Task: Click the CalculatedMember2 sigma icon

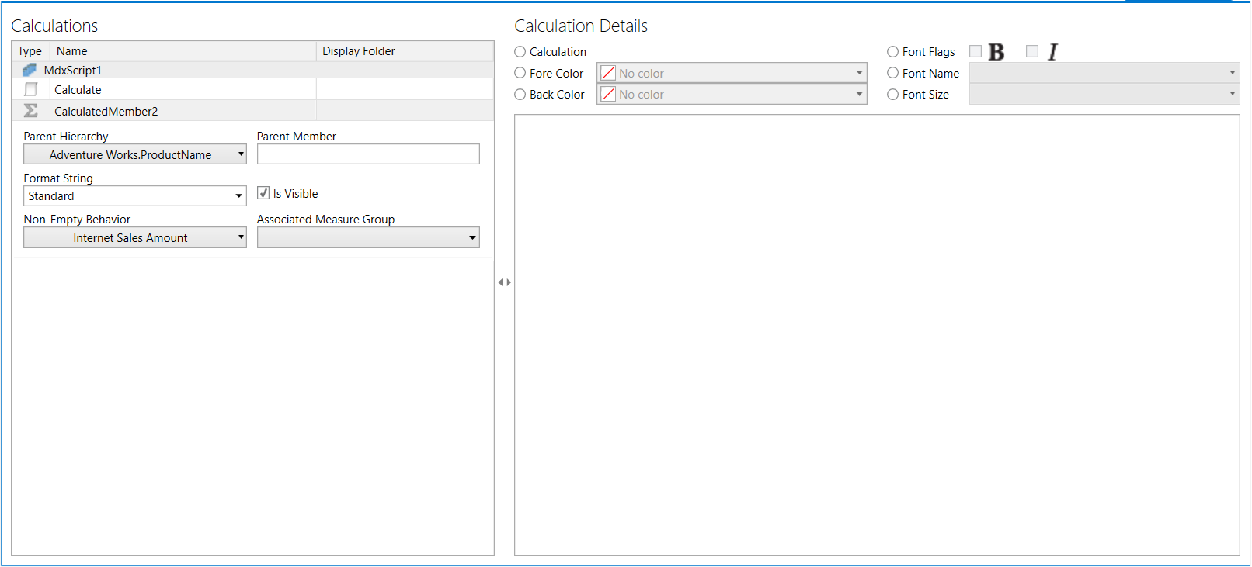Action: tap(30, 111)
